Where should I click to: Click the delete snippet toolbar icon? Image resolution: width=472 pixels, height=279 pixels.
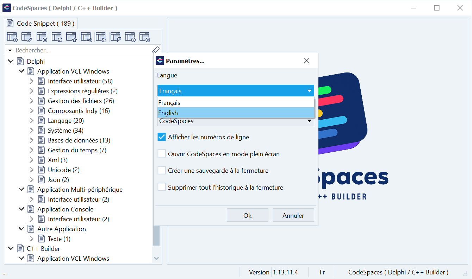[42, 37]
